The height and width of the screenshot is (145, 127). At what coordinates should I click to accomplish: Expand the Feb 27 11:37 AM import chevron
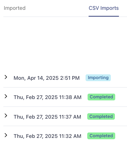(6, 116)
